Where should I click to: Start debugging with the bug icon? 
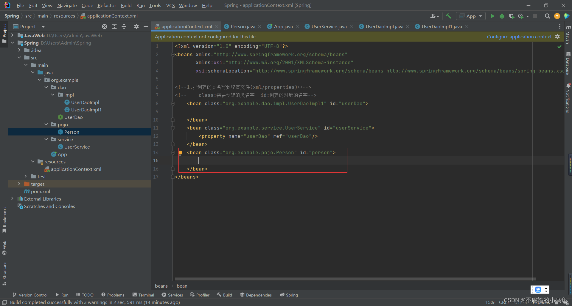(502, 16)
